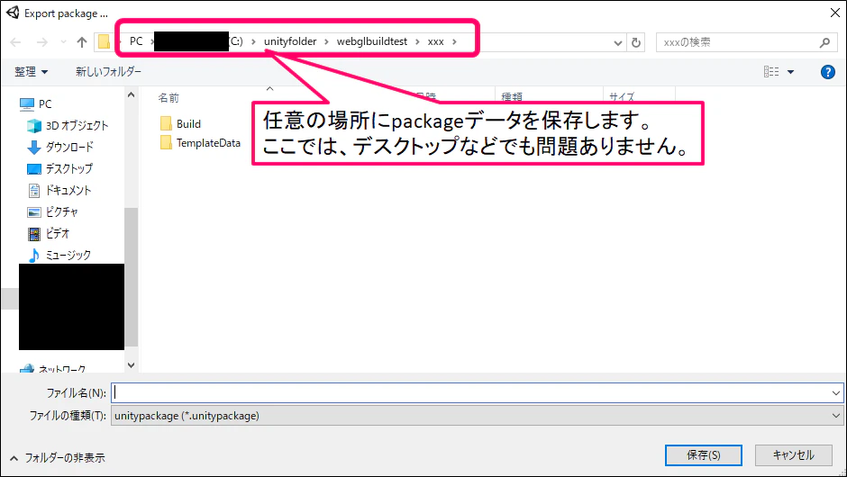Screen dimensions: 847x477
Task: Sort by the 名前 column header
Action: coord(168,98)
